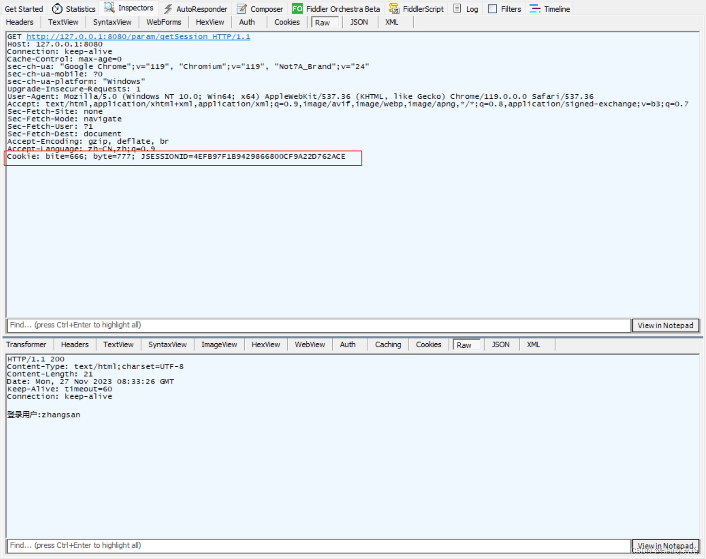
Task: Open the request JSON tab
Action: point(359,22)
